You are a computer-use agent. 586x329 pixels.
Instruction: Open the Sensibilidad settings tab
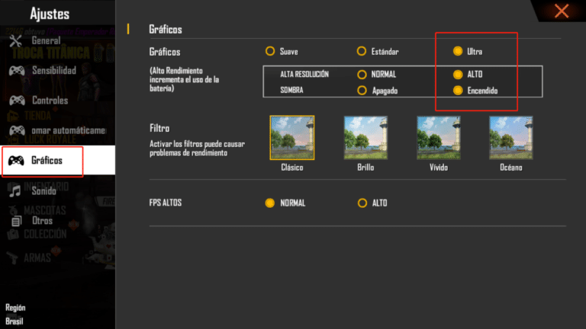53,70
